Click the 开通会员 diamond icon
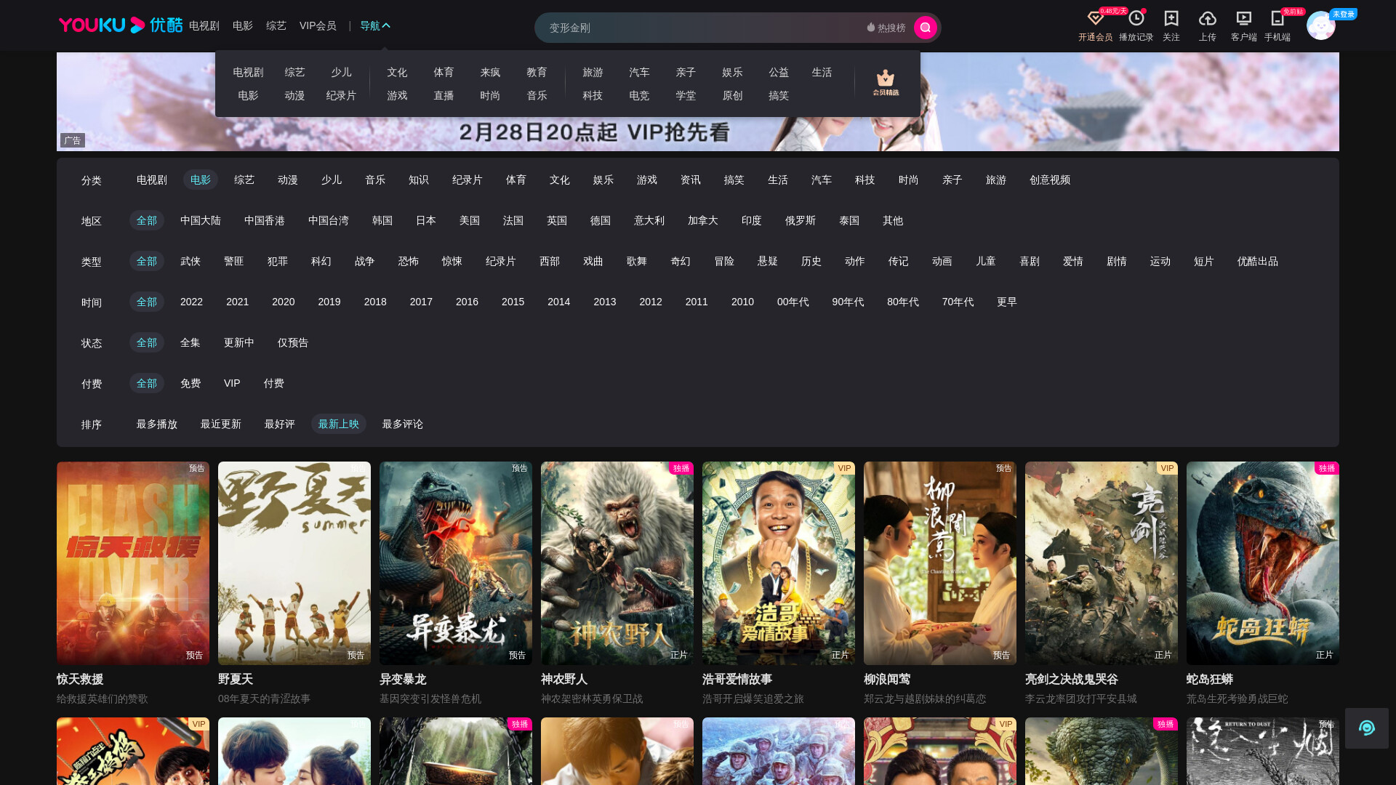The image size is (1396, 785). 1095,18
